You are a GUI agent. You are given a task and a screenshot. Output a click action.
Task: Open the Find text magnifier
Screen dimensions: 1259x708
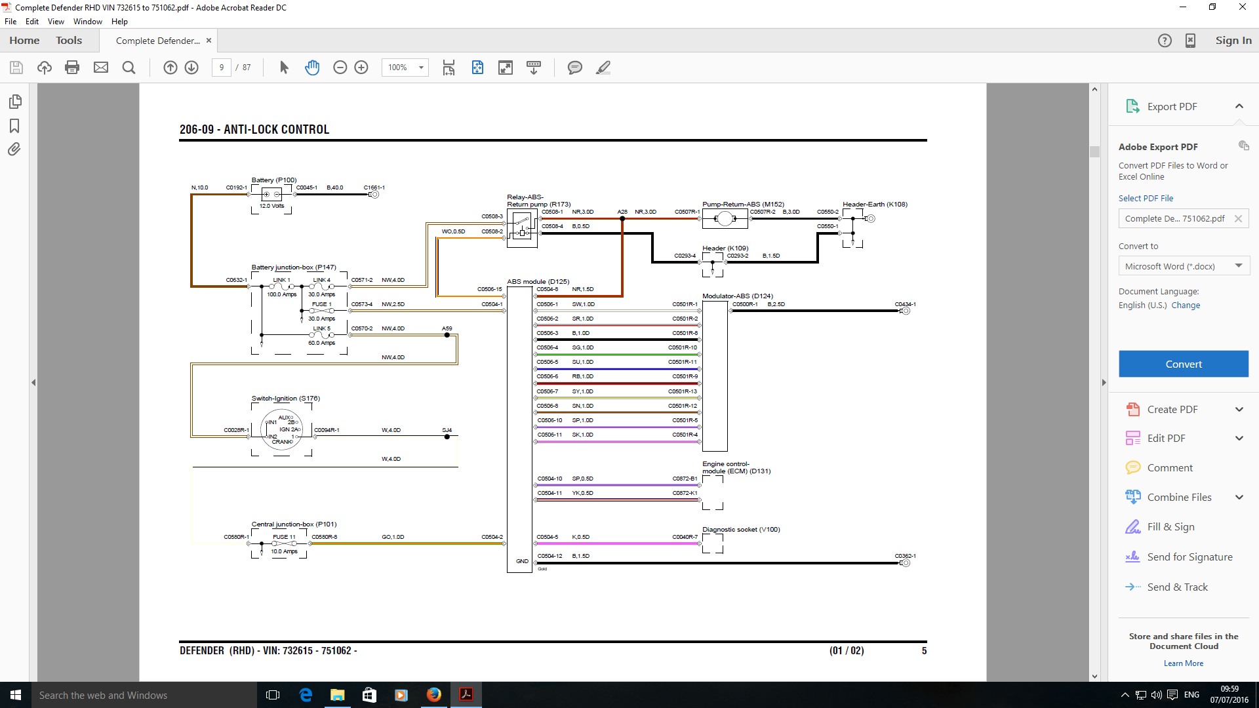(129, 68)
